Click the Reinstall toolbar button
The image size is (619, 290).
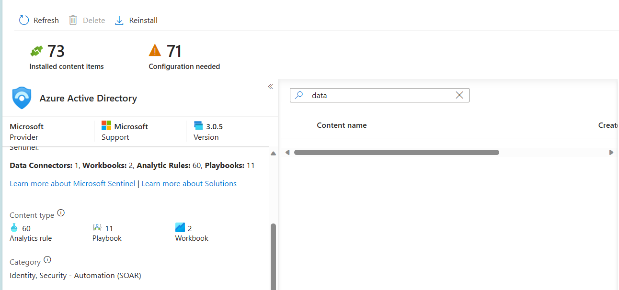tap(137, 20)
